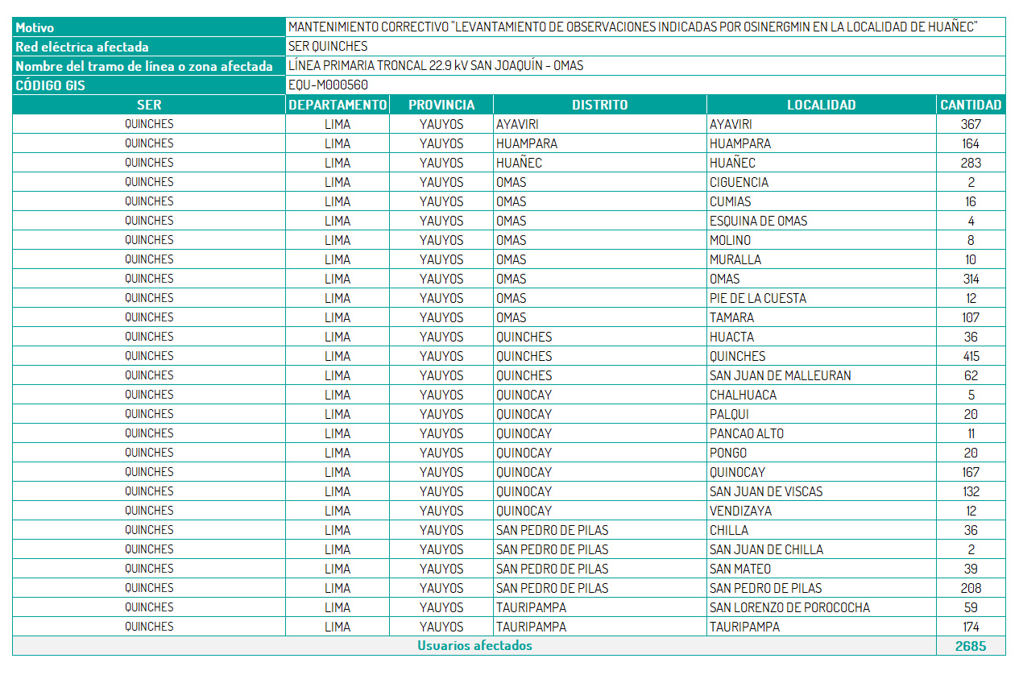The height and width of the screenshot is (675, 1019).
Task: Click SAN JUAN DE MALLEURAN cell
Action: click(x=822, y=375)
